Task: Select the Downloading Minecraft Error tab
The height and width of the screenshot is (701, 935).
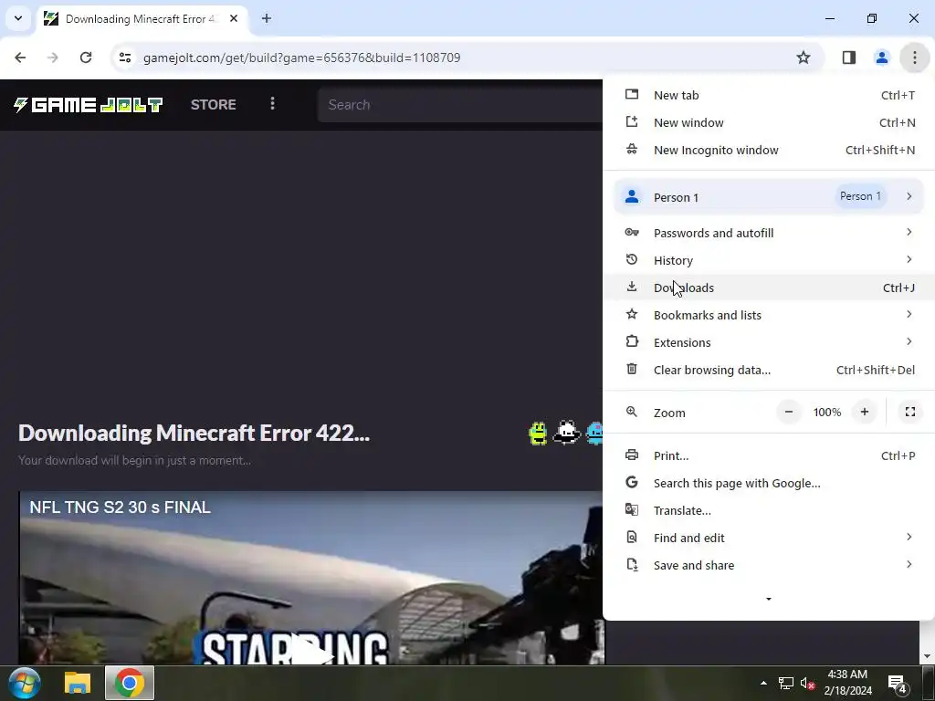Action: pyautogui.click(x=143, y=18)
